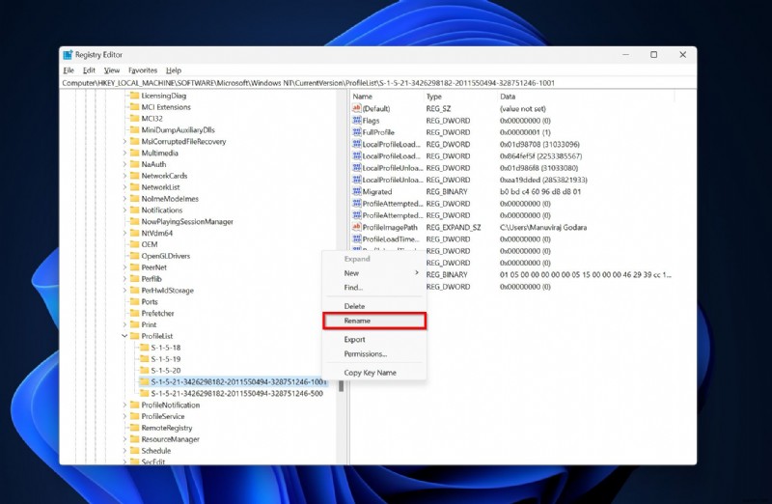Image resolution: width=772 pixels, height=504 pixels.
Task: Expand the MsiCorruptedFileRecovery key
Action: (124, 141)
